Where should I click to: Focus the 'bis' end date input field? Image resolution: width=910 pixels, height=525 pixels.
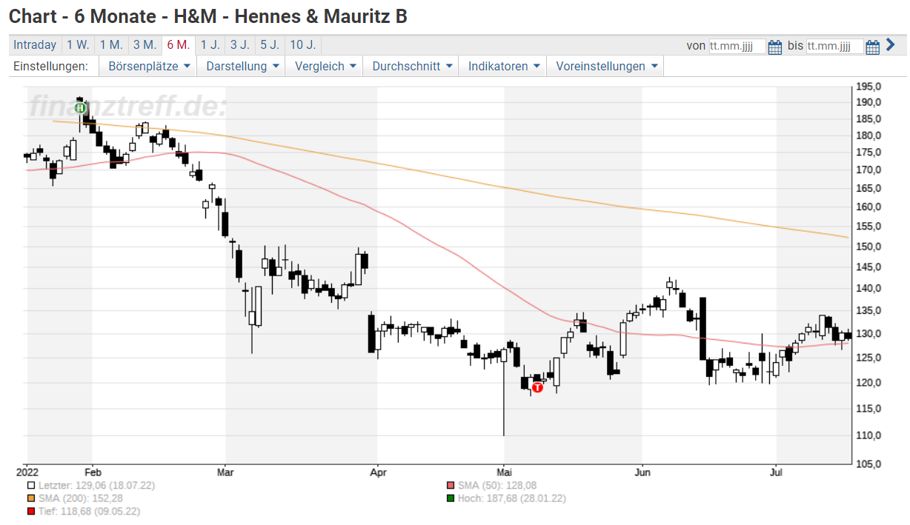click(x=834, y=47)
